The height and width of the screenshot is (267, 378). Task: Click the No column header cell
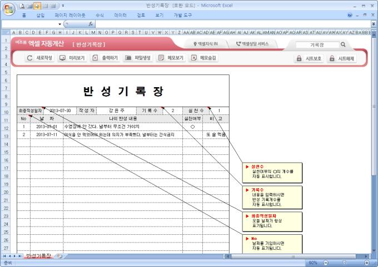coord(23,119)
